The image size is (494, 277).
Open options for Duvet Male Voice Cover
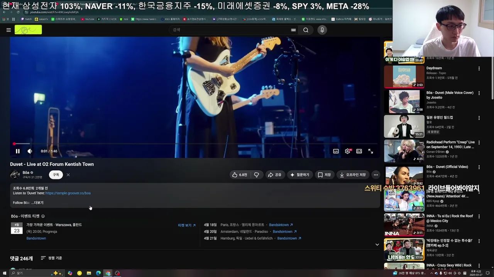(x=479, y=93)
